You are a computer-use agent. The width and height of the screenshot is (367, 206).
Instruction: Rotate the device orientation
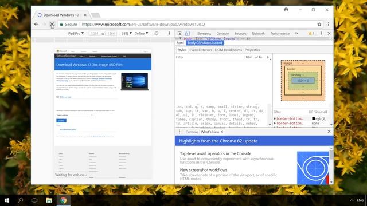(157, 33)
